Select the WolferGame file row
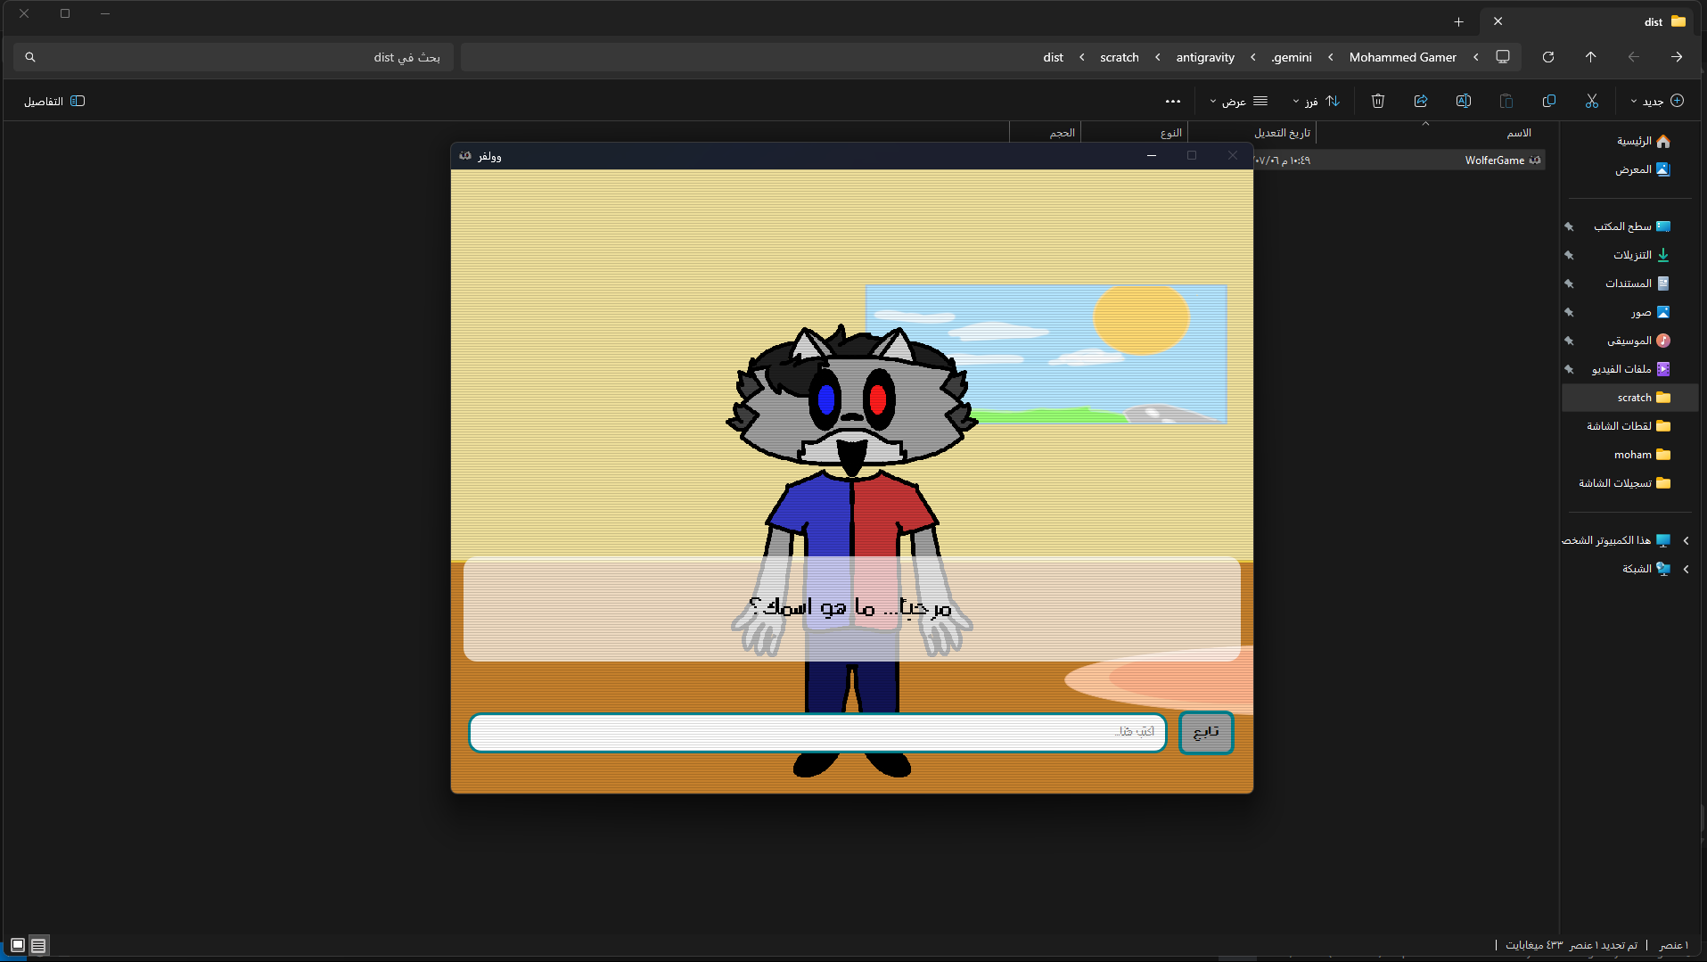1707x962 pixels. 1399,160
